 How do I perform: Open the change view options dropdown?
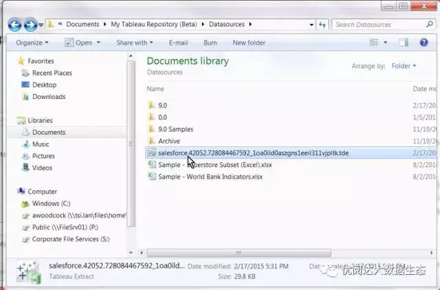pos(387,43)
